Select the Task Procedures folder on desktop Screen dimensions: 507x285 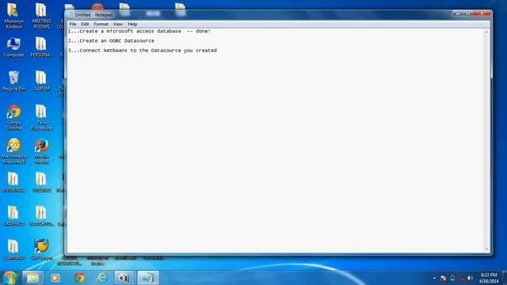click(41, 118)
